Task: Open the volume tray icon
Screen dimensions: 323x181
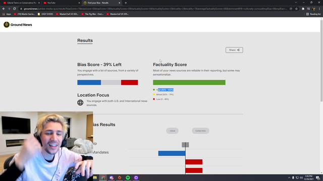Action: click(x=301, y=177)
